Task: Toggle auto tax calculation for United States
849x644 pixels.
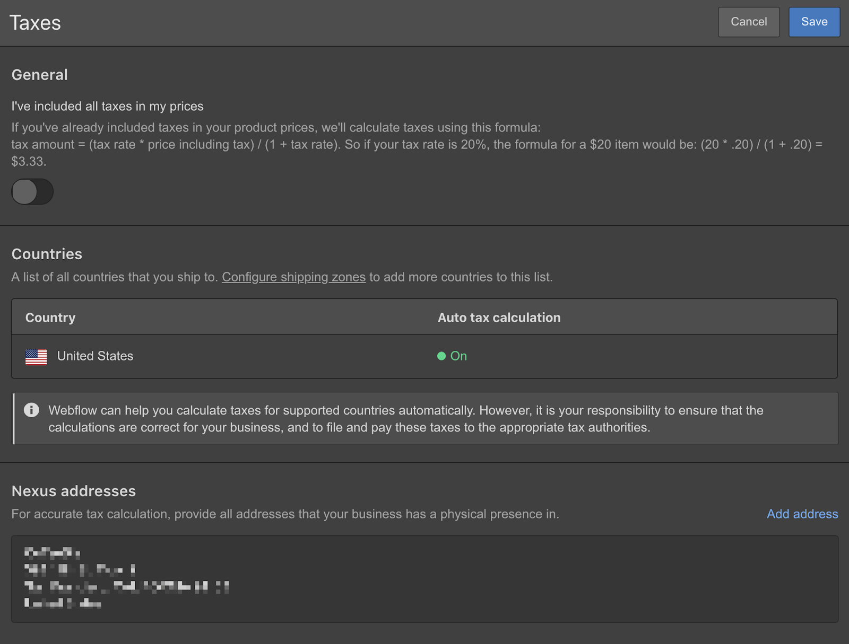Action: pyautogui.click(x=452, y=356)
